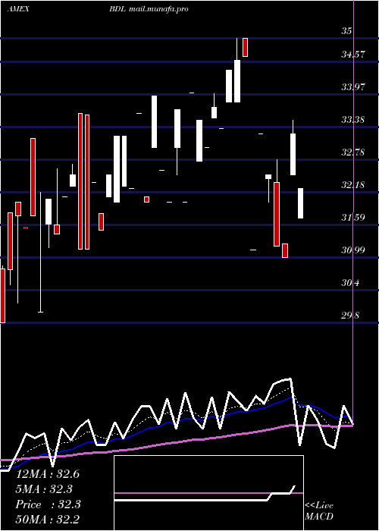Click the BDL mail.munafa.pro title text

point(149,9)
